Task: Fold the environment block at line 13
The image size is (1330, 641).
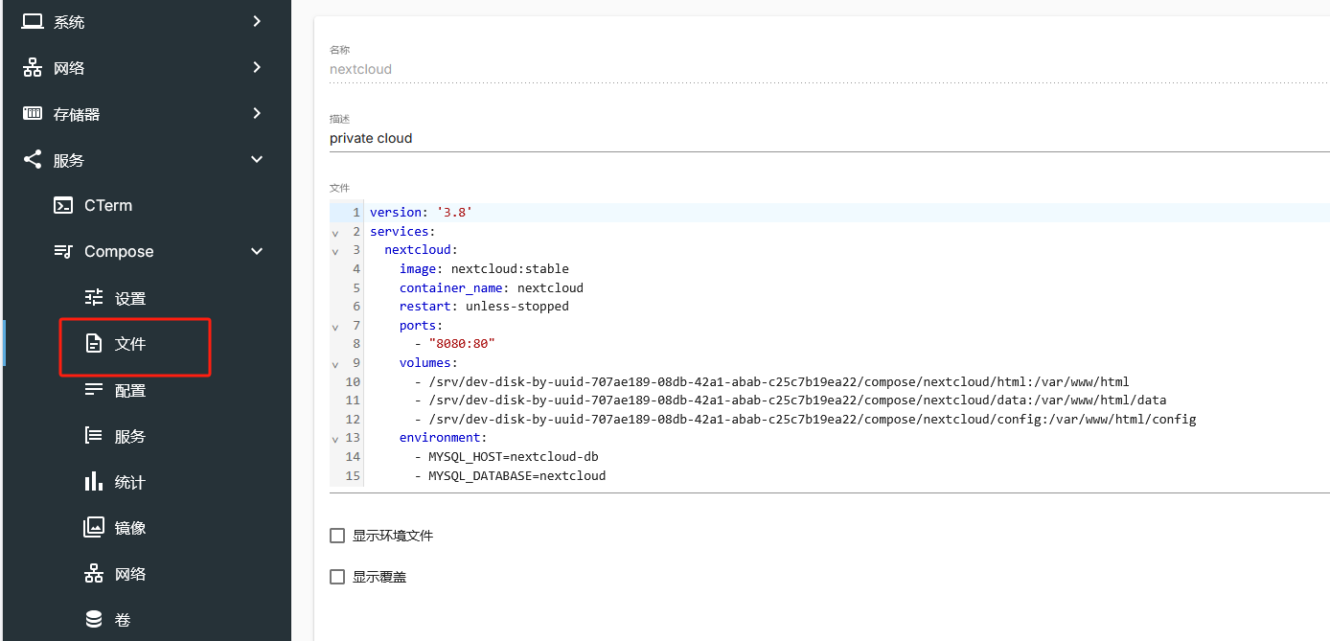Action: 335,438
